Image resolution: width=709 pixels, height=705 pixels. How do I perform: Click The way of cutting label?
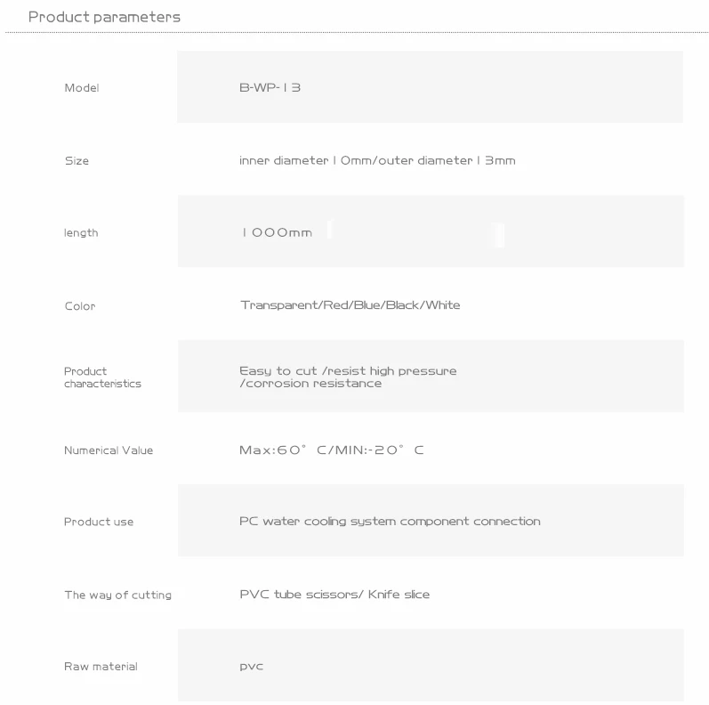click(117, 595)
